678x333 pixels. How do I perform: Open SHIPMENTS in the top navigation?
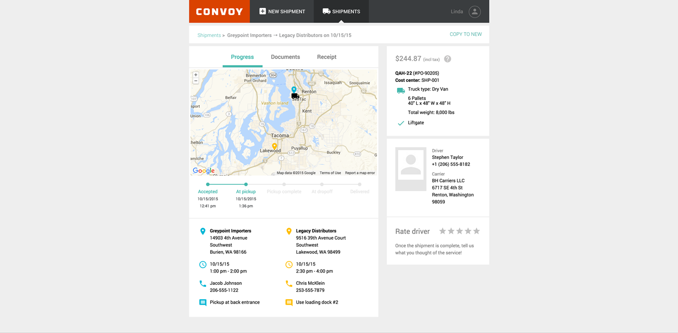pos(341,11)
